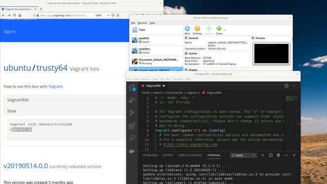Switch to OUTPUT panel tab
The width and height of the screenshot is (327, 184).
pos(168,155)
